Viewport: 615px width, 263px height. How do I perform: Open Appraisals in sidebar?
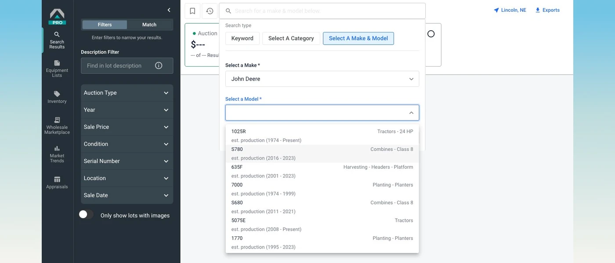click(x=57, y=182)
